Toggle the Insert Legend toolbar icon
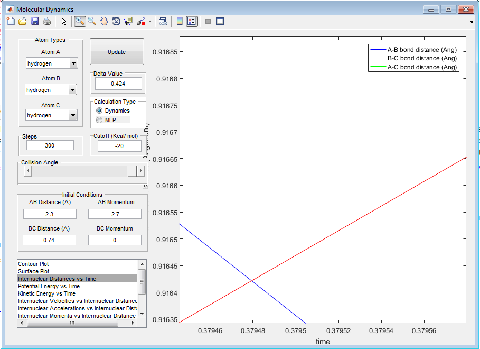This screenshot has width=480, height=349. point(192,21)
